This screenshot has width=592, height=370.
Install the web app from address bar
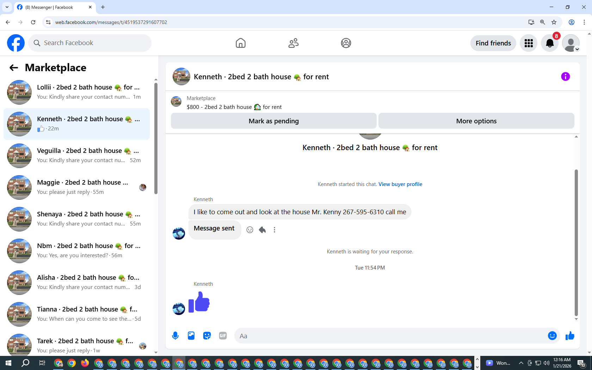tap(531, 22)
